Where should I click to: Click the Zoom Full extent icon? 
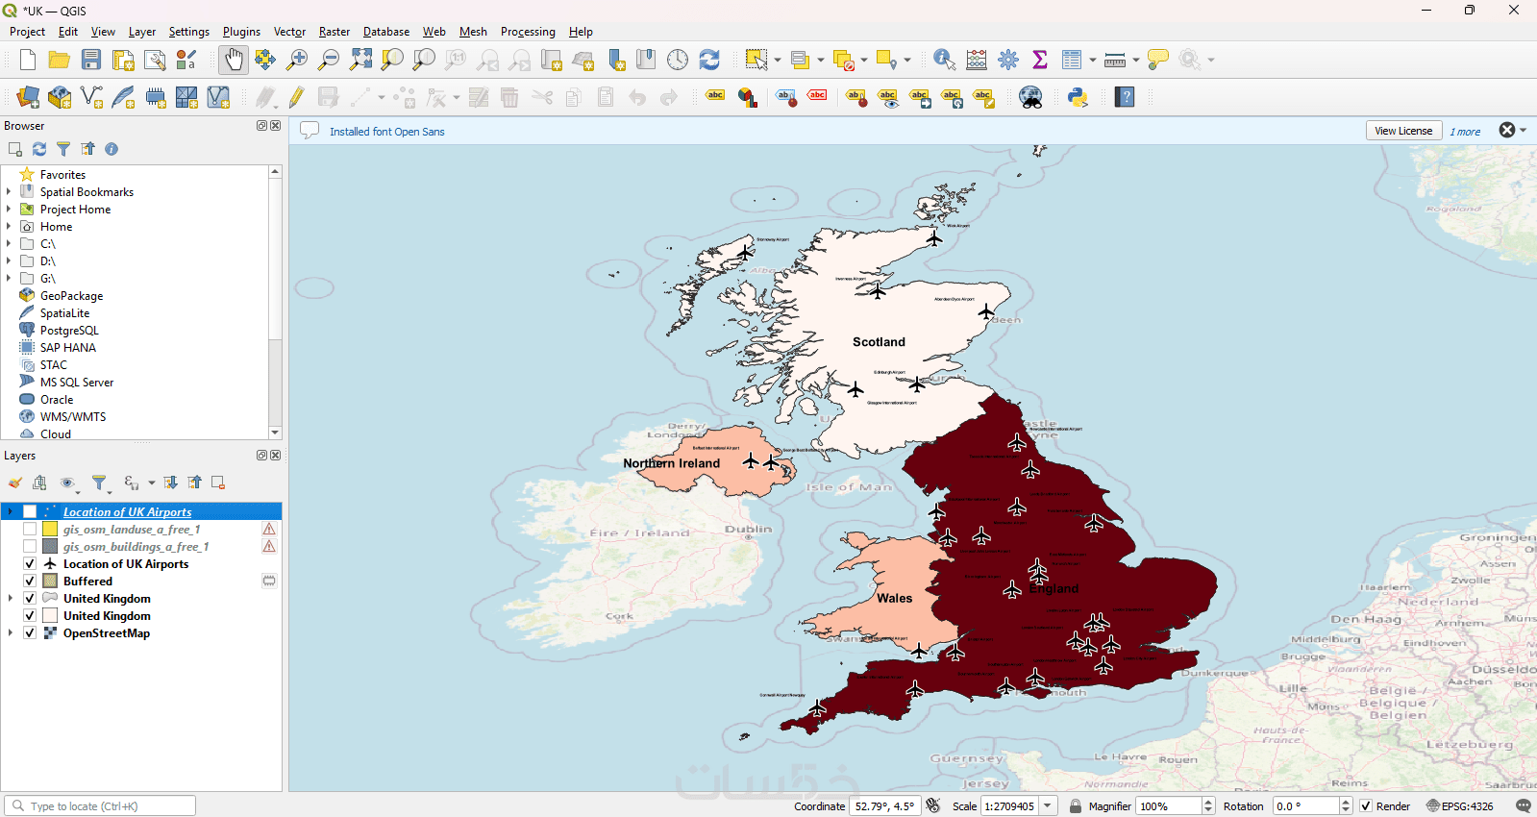(x=360, y=60)
